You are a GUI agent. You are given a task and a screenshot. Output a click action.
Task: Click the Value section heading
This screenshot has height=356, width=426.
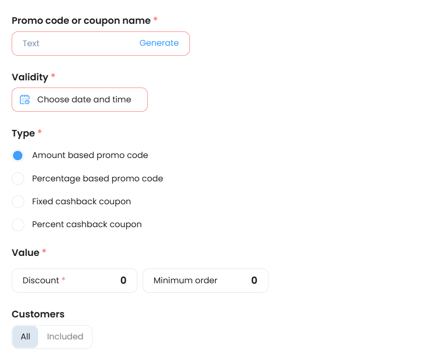(x=26, y=253)
